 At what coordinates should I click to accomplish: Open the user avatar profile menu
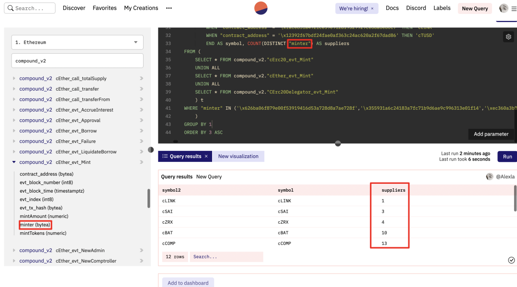(x=504, y=8)
